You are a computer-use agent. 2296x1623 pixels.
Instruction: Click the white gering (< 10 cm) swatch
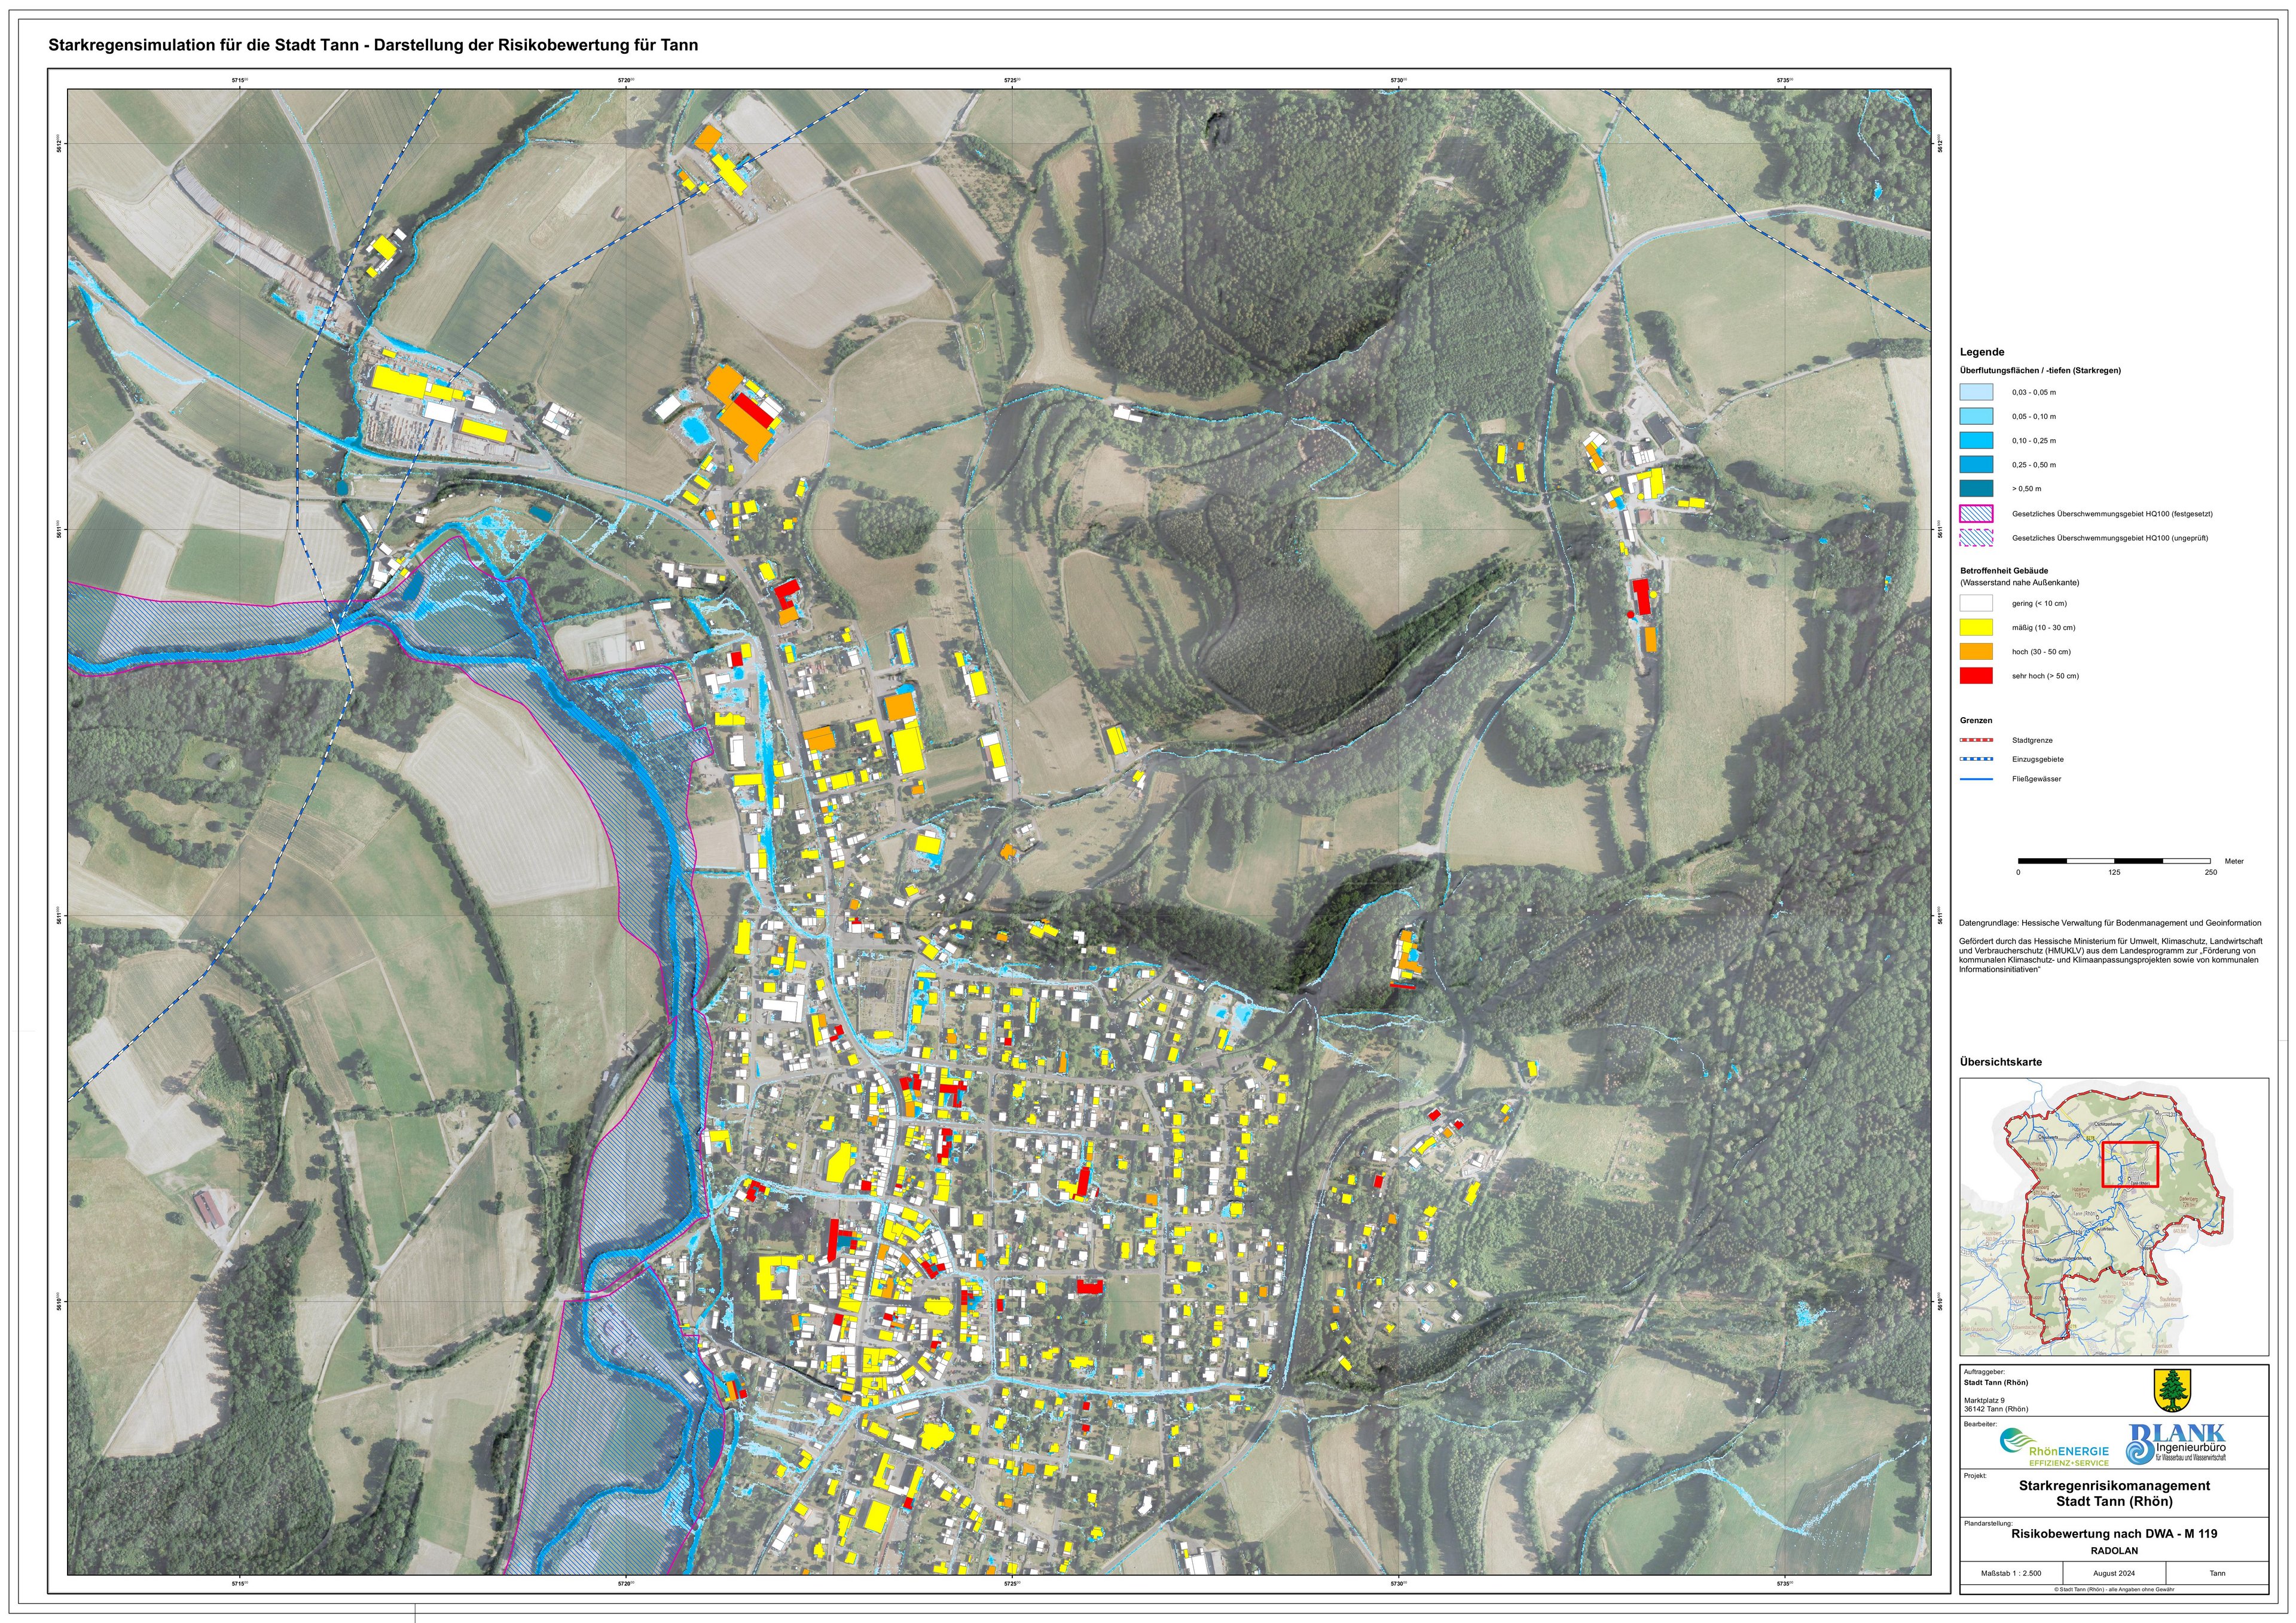1976,604
